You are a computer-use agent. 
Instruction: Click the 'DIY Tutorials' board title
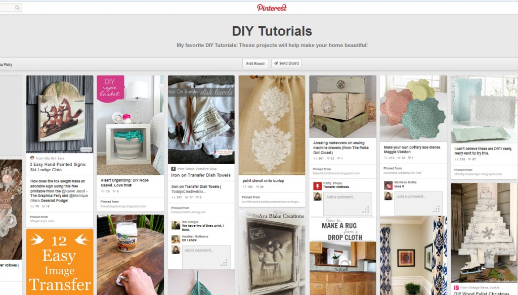pyautogui.click(x=272, y=31)
